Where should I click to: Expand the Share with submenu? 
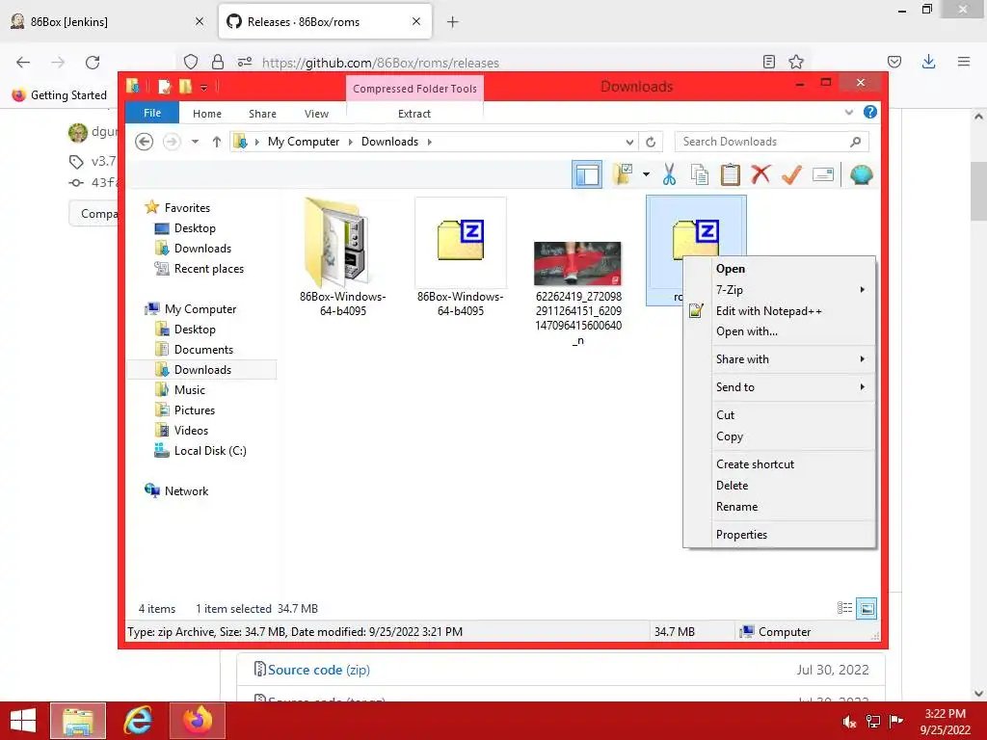[780, 359]
